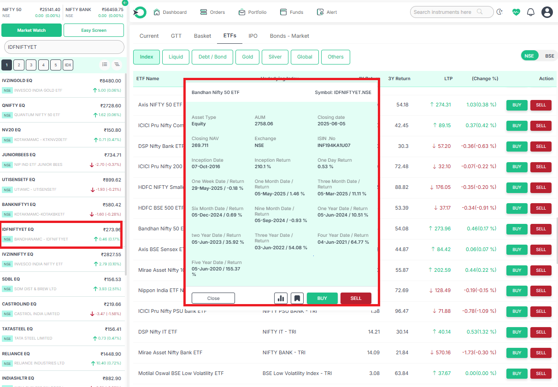Click the NIFTY 50 index ticker
The width and height of the screenshot is (558, 387).
coord(31,12)
